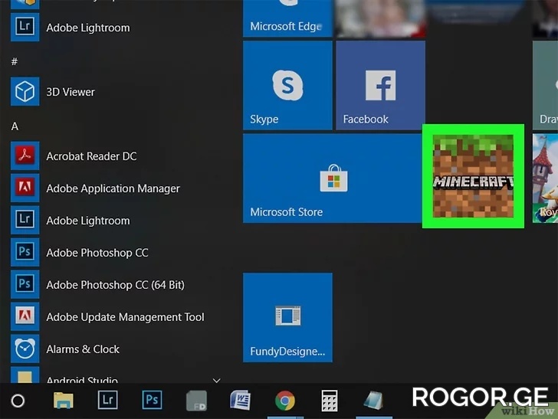Open the Microsoft Edge tile
Viewport: 558px width, 419px height.
click(287, 18)
